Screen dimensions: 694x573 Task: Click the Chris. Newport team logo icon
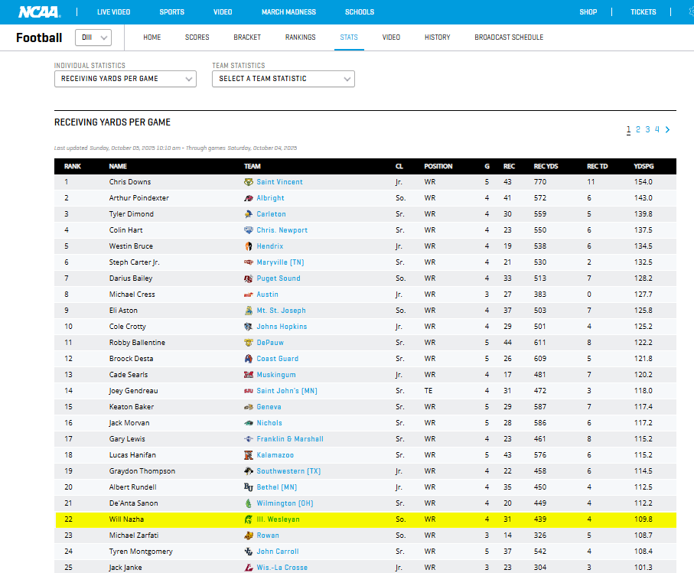pyautogui.click(x=249, y=230)
